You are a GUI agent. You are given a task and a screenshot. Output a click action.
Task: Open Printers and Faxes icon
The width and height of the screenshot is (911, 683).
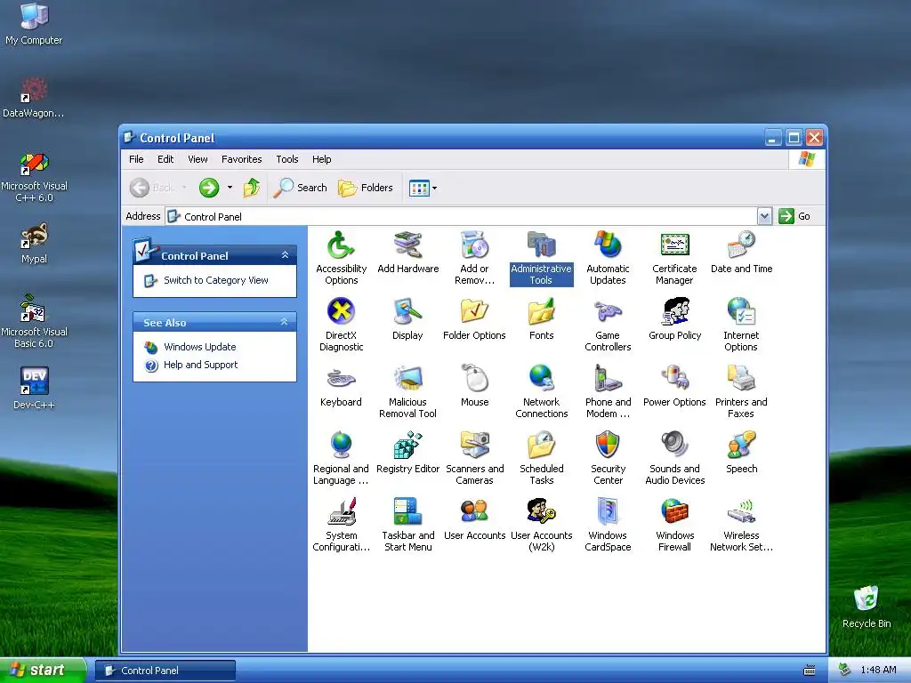pyautogui.click(x=741, y=391)
